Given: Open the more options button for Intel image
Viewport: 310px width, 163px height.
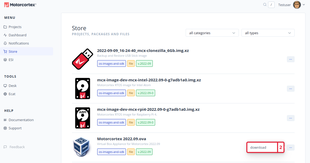Looking at the screenshot, I should (x=291, y=89).
